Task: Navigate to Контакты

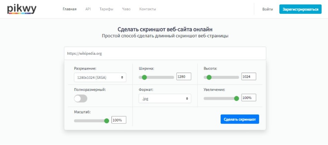Action: point(147,9)
